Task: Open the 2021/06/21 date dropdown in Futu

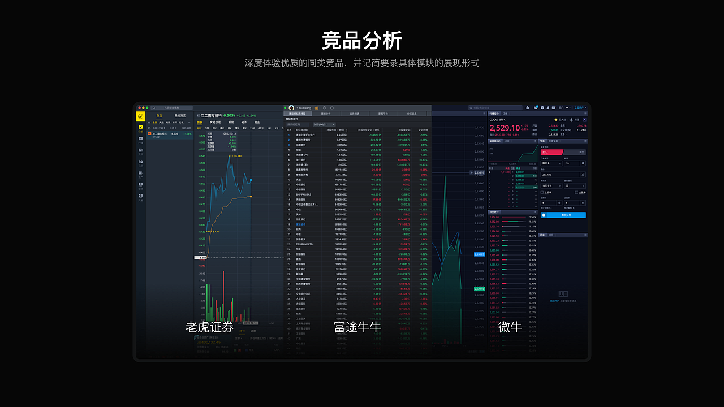Action: tap(324, 124)
